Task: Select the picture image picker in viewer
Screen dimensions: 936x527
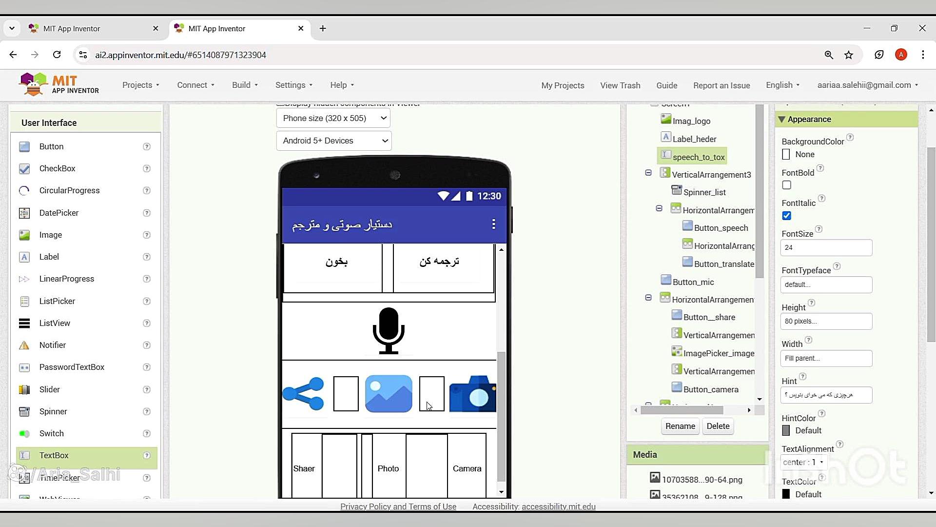Action: tap(389, 394)
